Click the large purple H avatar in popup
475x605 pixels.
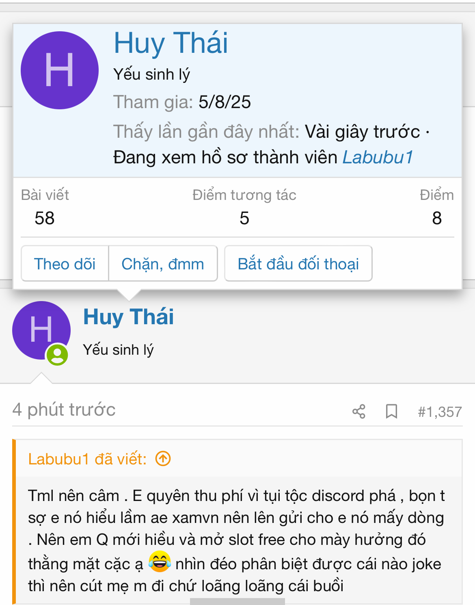click(60, 70)
